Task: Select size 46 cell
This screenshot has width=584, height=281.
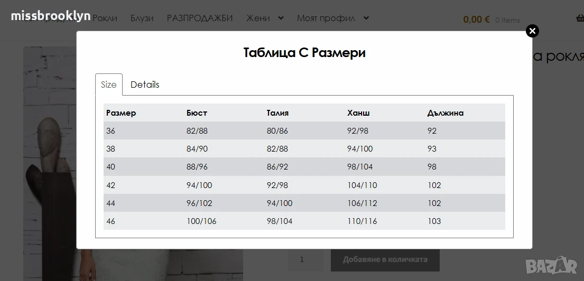Action: pyautogui.click(x=110, y=221)
